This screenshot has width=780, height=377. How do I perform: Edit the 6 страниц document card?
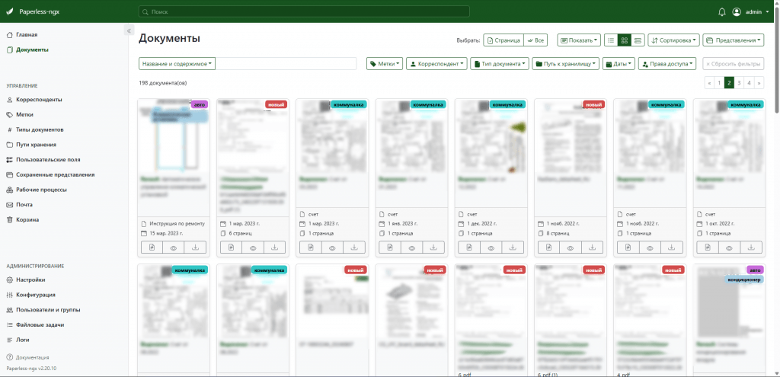point(232,248)
